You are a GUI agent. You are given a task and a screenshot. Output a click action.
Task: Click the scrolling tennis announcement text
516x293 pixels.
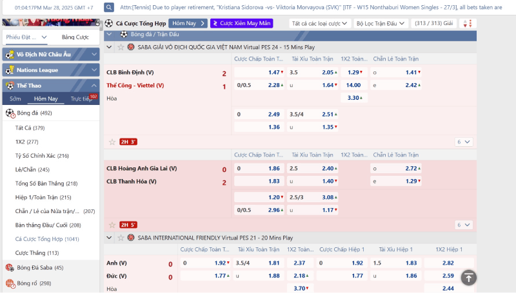(311, 7)
